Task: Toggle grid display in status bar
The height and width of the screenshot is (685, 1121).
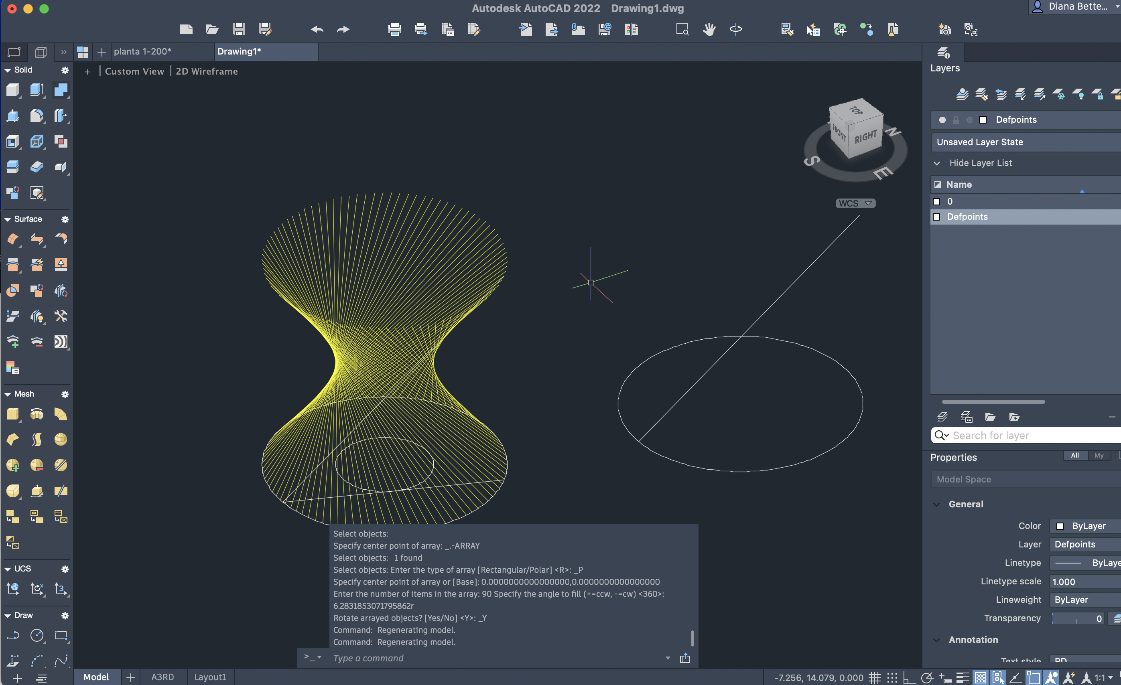Action: [874, 678]
